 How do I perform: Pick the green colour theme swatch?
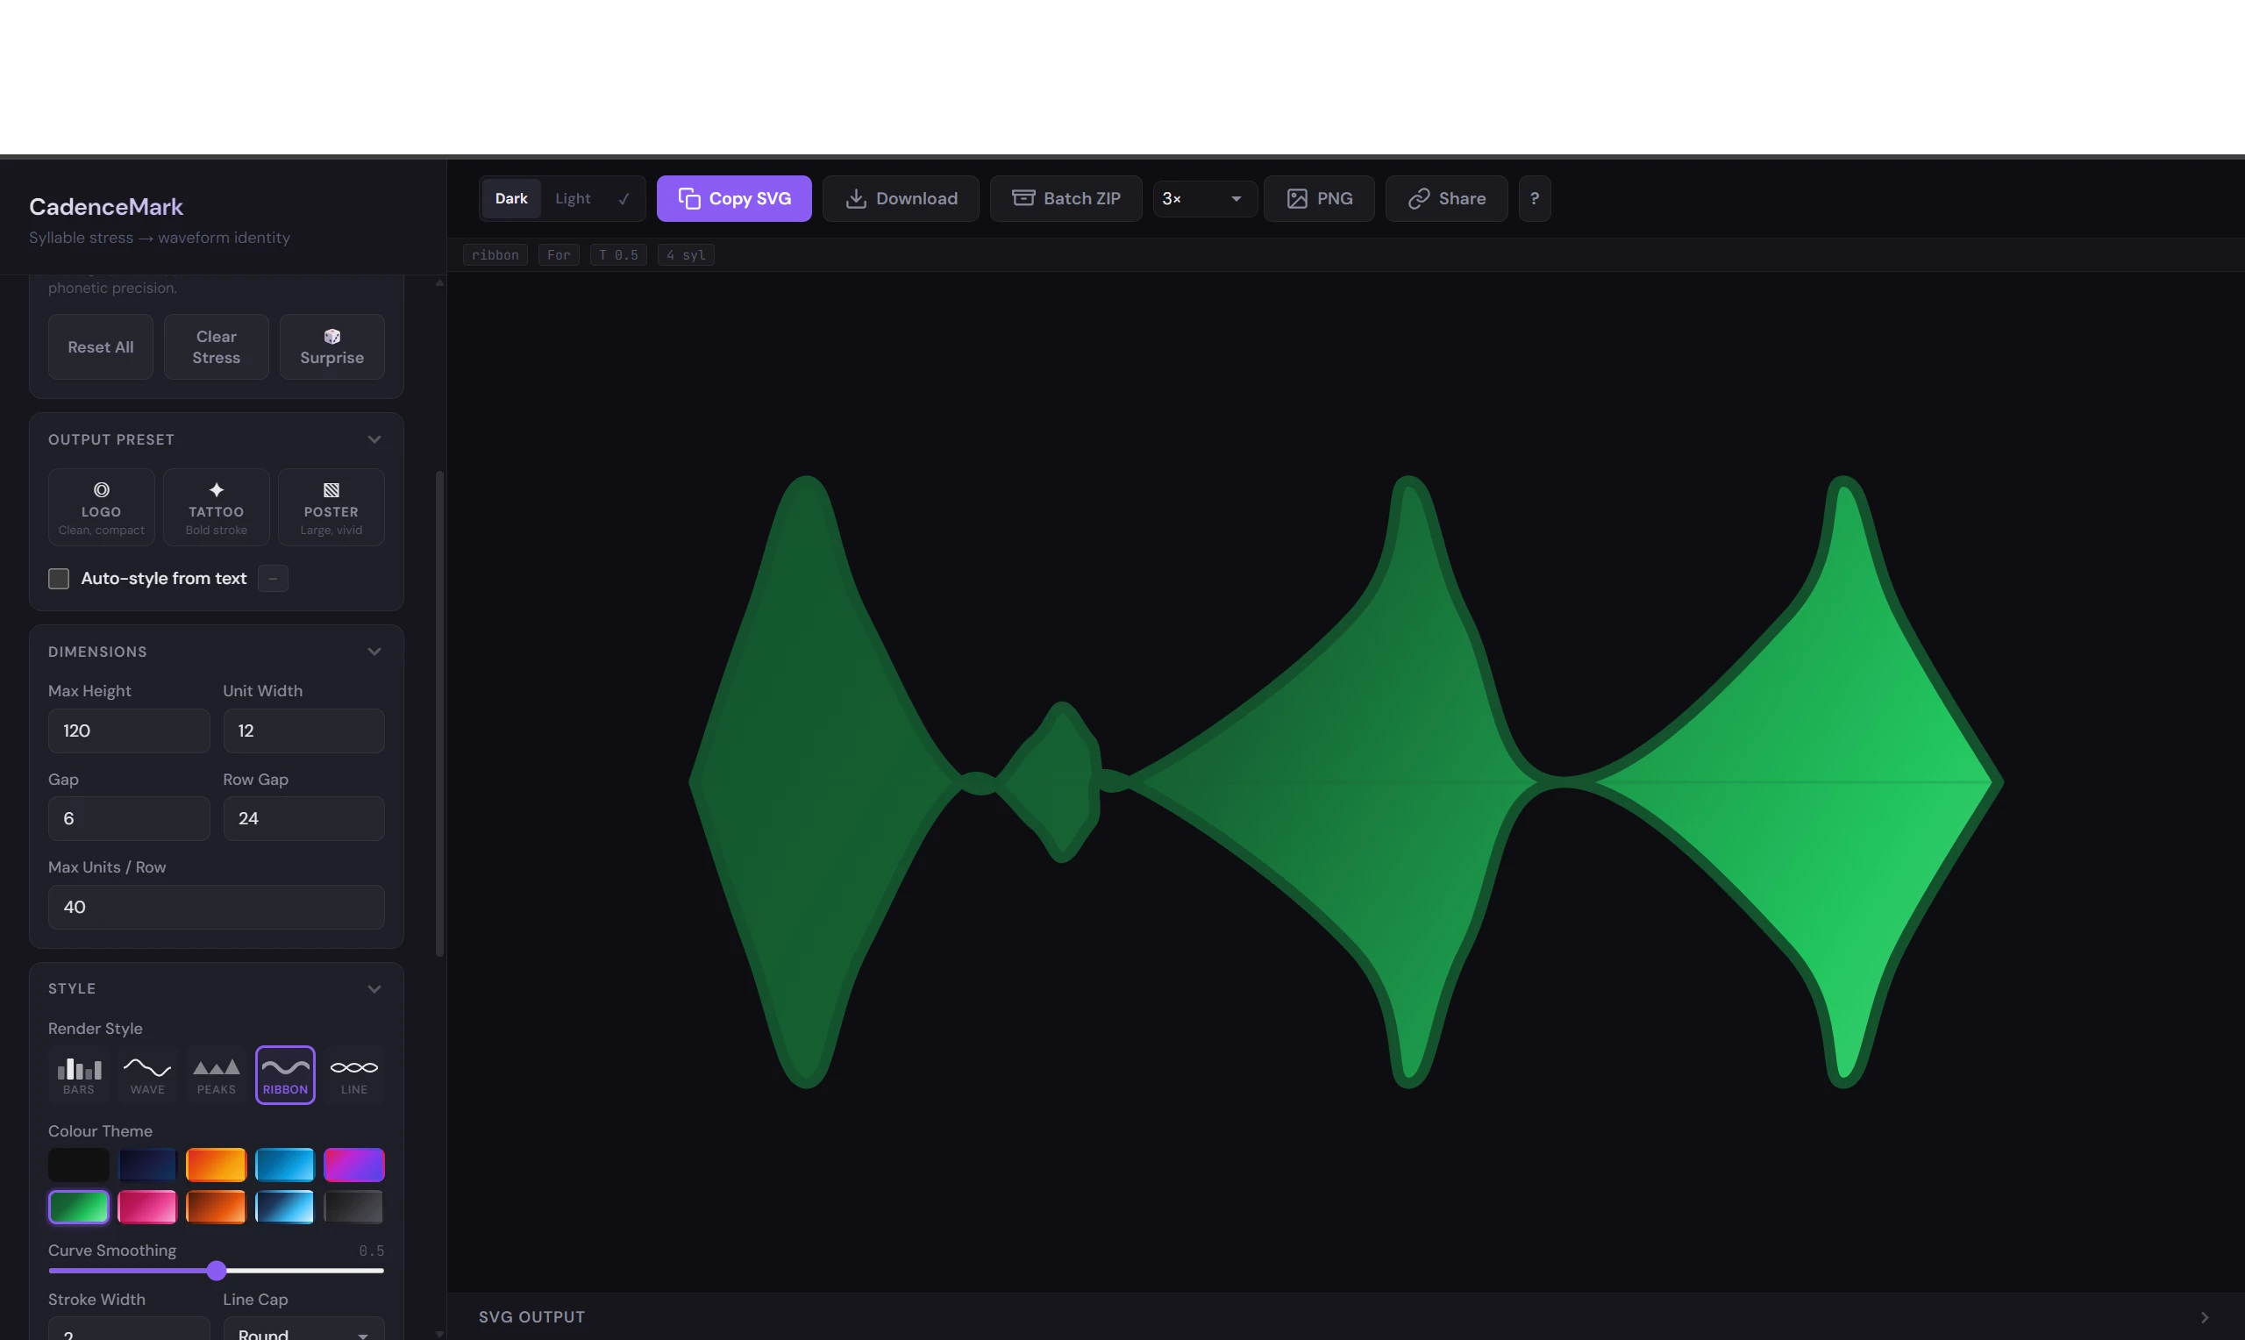click(x=78, y=1207)
